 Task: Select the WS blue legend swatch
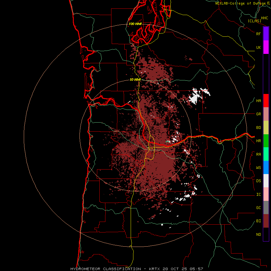[266, 167]
